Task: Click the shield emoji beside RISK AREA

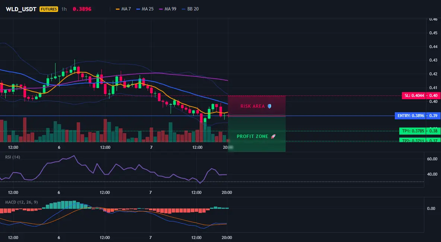Action: point(269,106)
